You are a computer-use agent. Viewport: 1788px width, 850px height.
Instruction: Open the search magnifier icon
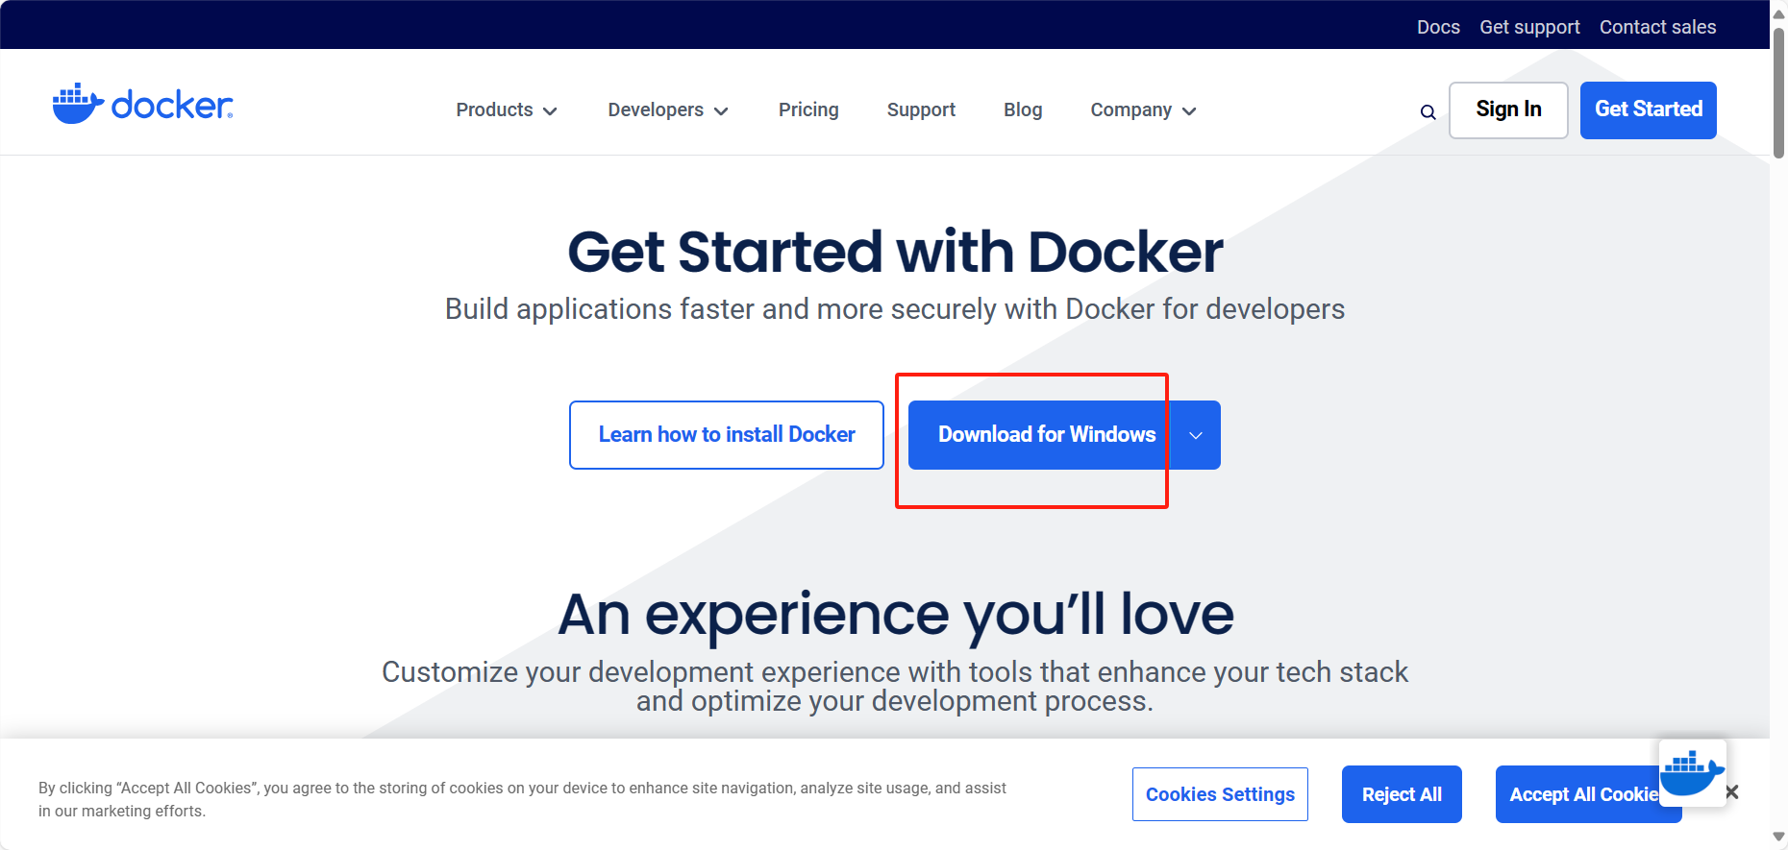(x=1428, y=112)
